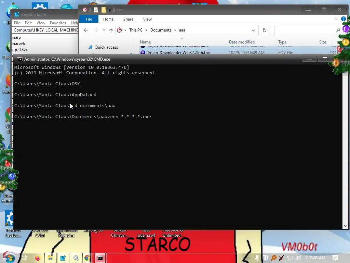Image resolution: width=350 pixels, height=263 pixels.
Task: Select Free AOL & Unlimited desktop icon
Action: (x=173, y=233)
